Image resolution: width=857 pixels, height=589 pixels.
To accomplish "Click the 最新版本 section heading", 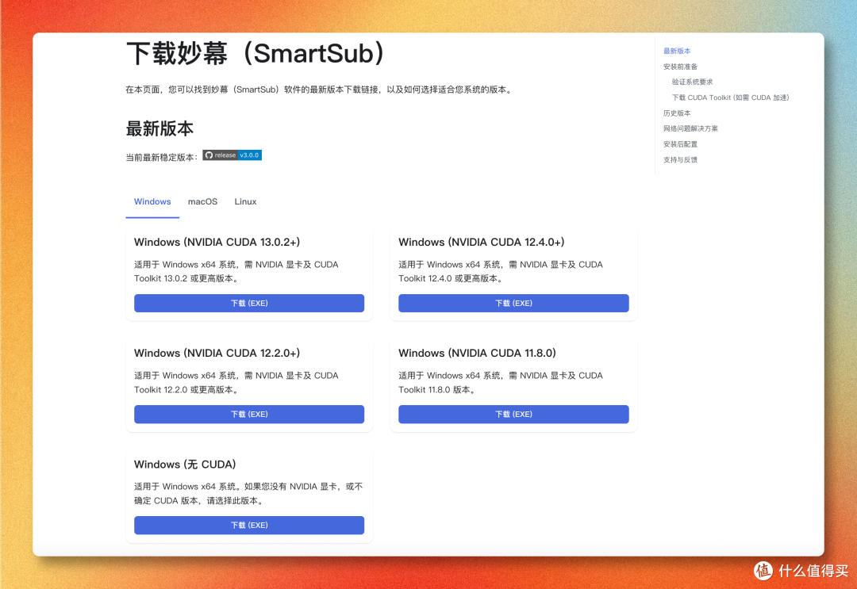I will [159, 129].
